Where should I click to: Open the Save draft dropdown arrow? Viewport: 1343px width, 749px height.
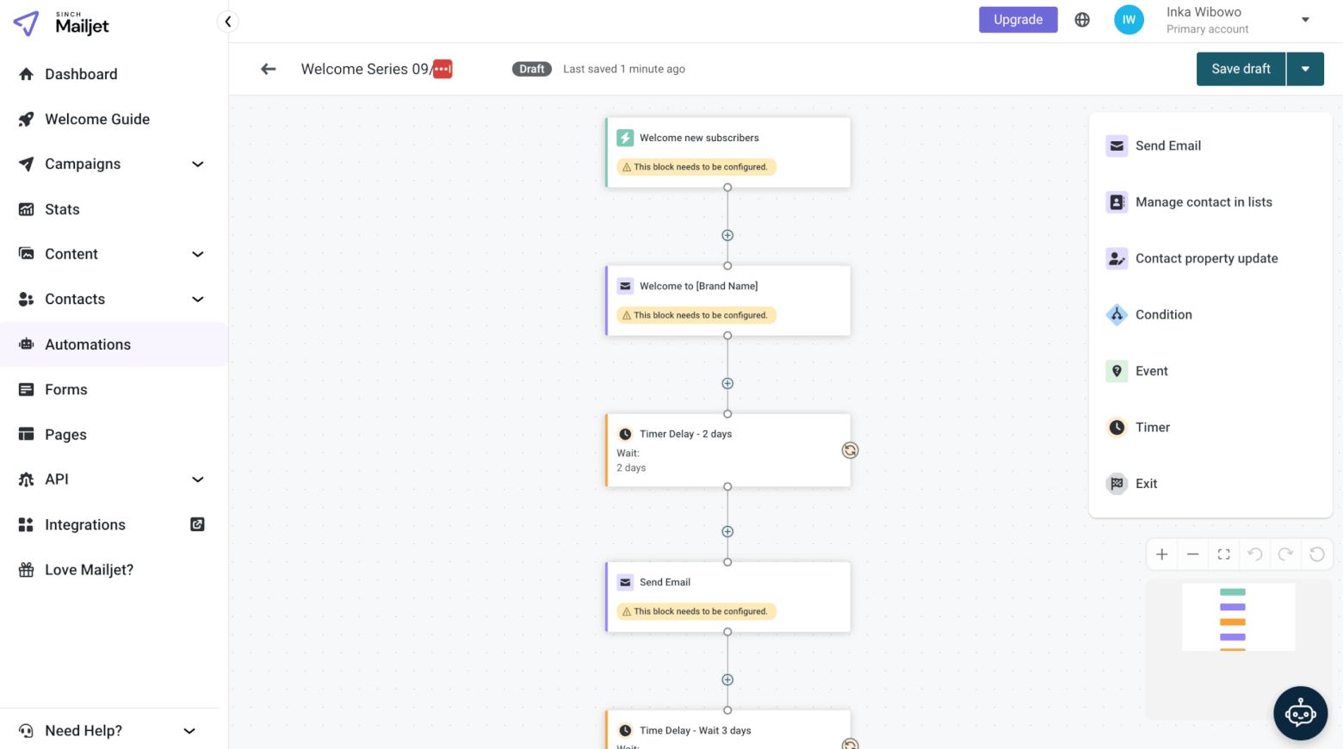click(1305, 69)
